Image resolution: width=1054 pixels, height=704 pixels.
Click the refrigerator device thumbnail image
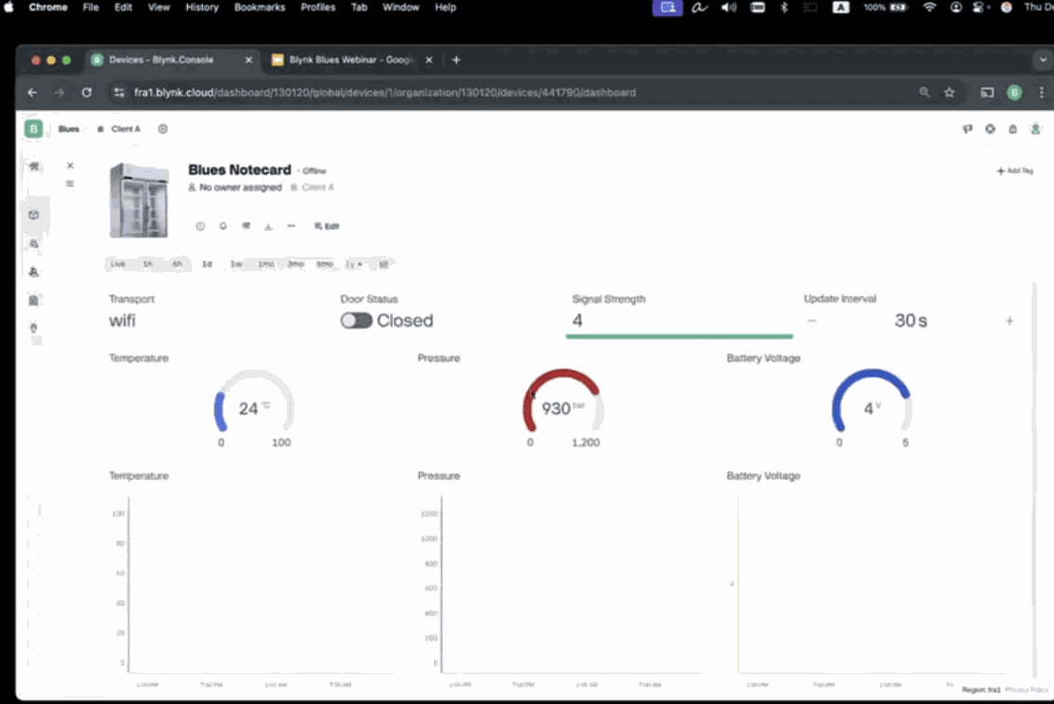point(139,200)
